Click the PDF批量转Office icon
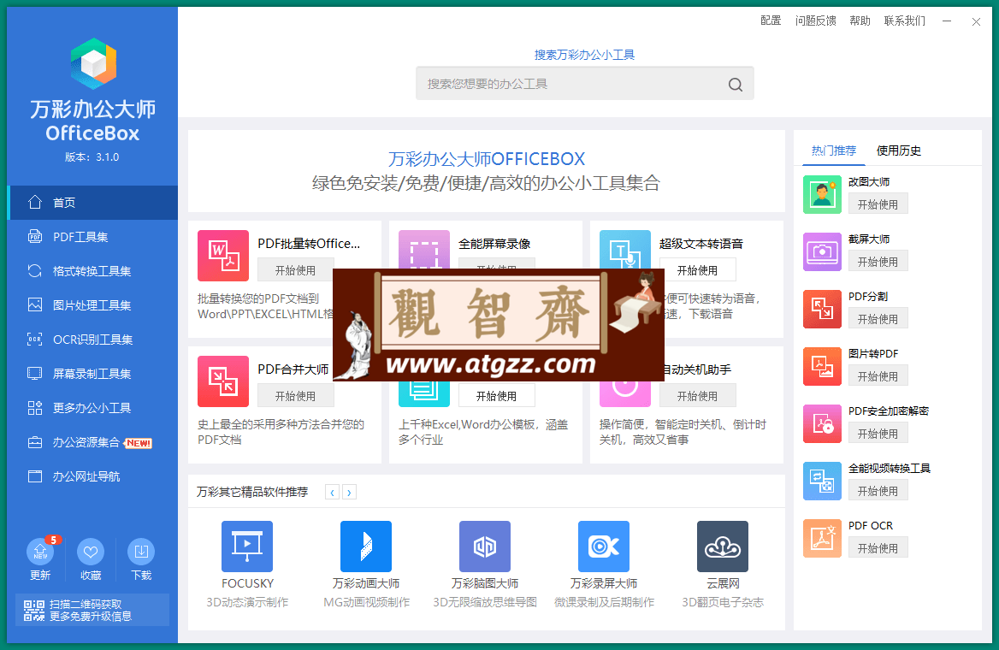Screen dimensions: 999x650 pyautogui.click(x=223, y=256)
